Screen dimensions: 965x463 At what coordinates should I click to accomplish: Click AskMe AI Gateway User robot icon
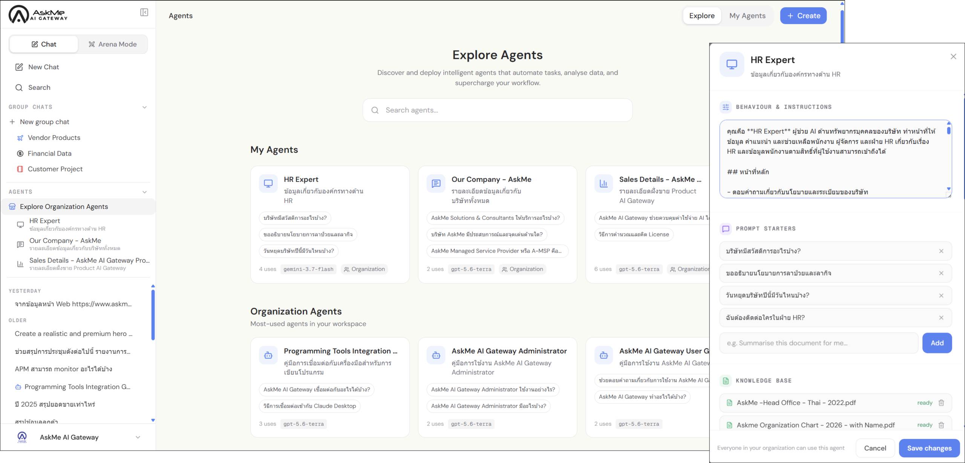pyautogui.click(x=604, y=355)
